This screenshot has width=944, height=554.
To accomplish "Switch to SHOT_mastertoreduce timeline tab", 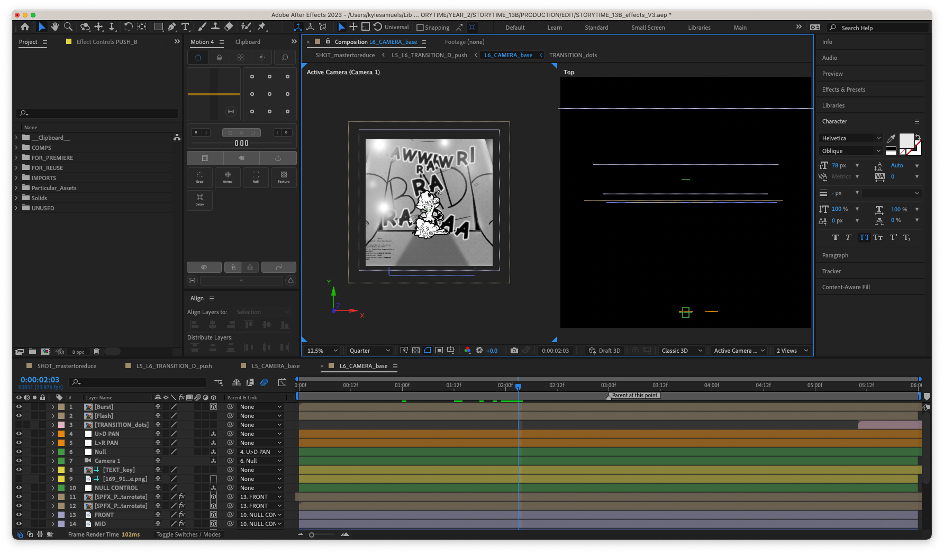I will pyautogui.click(x=67, y=366).
